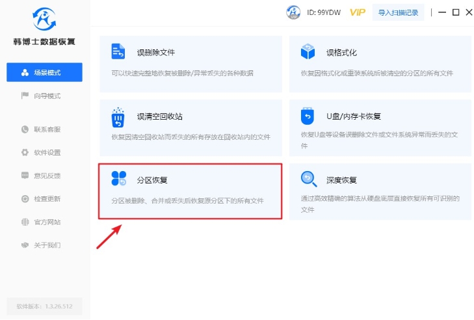Click the 误删除文件 document icon

[118, 52]
